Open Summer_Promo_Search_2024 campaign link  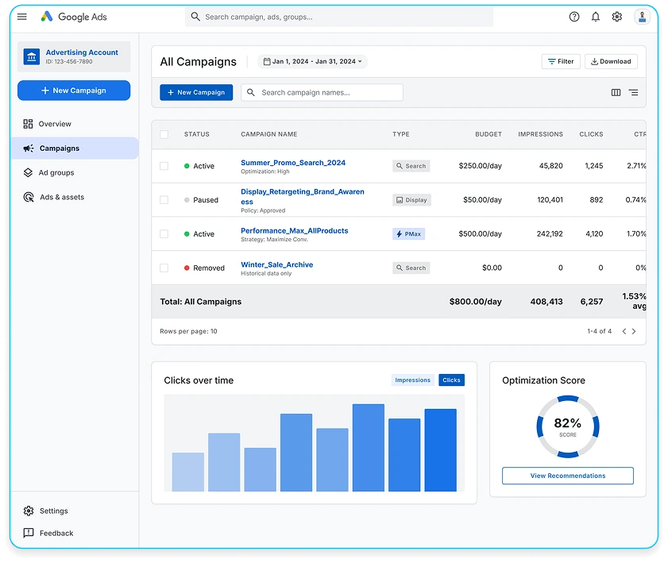[293, 162]
